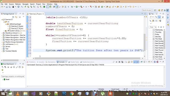Collapse the Exercise 5.7 project
Image resolution: width=170 pixels, height=96 pixels.
click(x=2, y=19)
